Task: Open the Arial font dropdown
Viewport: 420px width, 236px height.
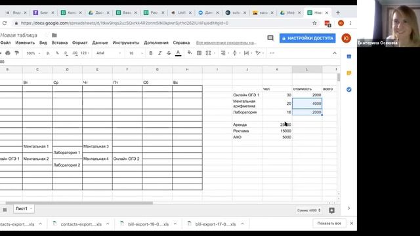Action: pyautogui.click(x=108, y=53)
